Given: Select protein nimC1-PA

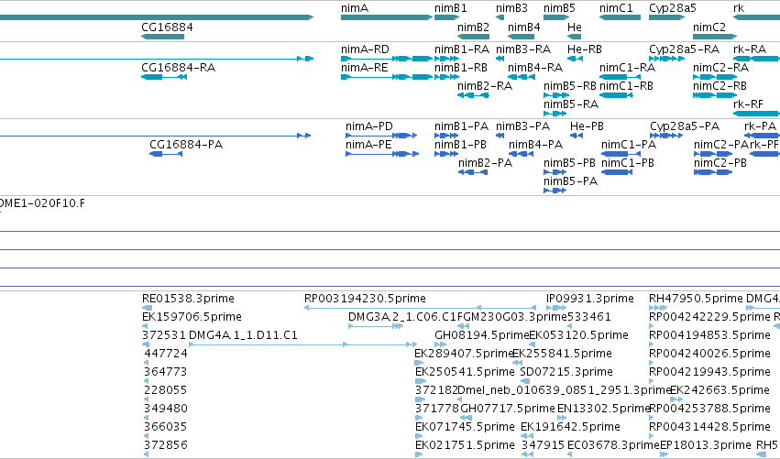Looking at the screenshot, I should [621, 154].
